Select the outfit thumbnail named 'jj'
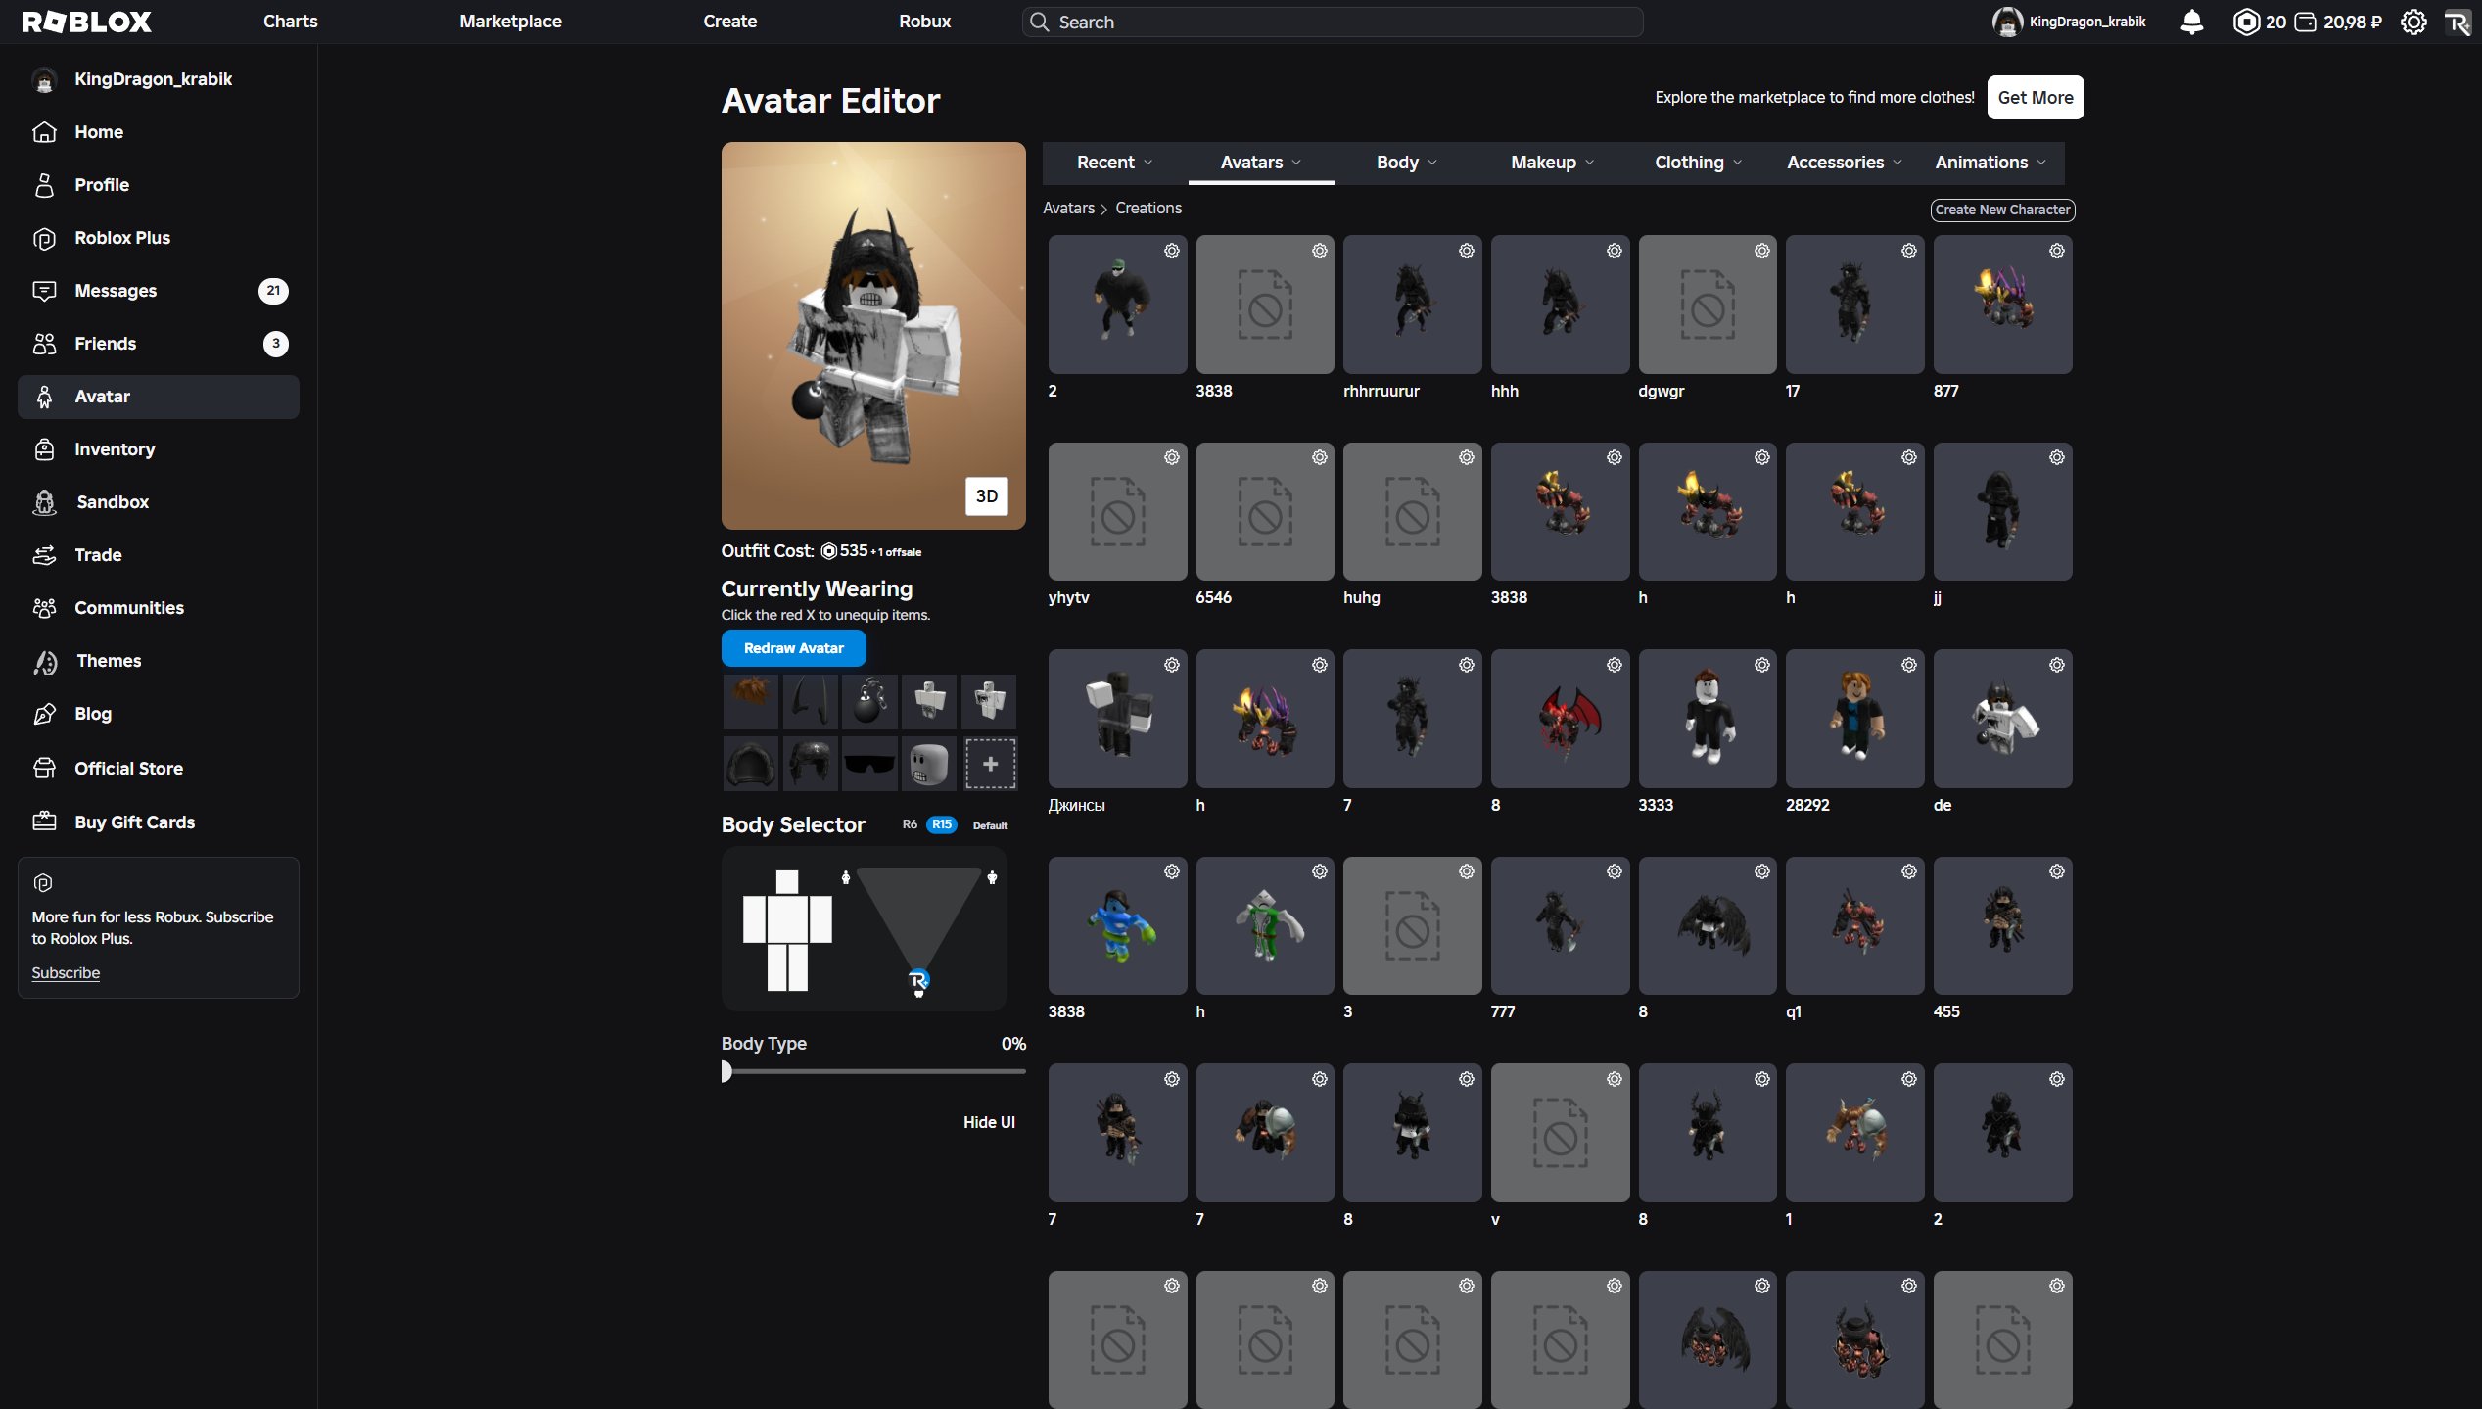Viewport: 2482px width, 1409px height. coord(2002,511)
